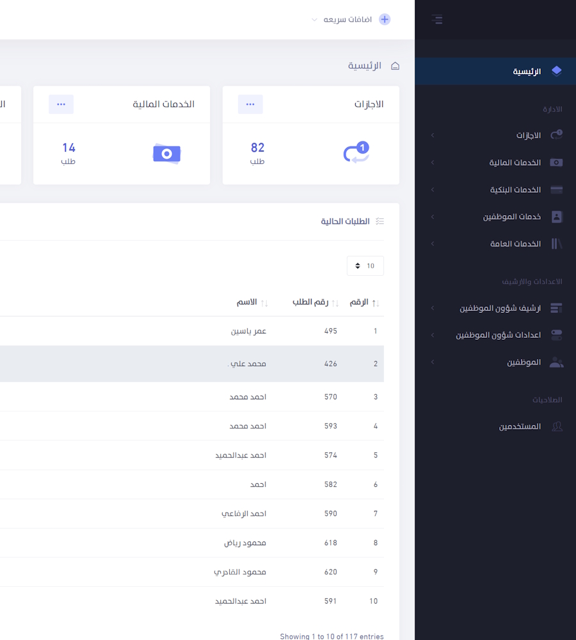Click request number 591 in row 10

(330, 601)
